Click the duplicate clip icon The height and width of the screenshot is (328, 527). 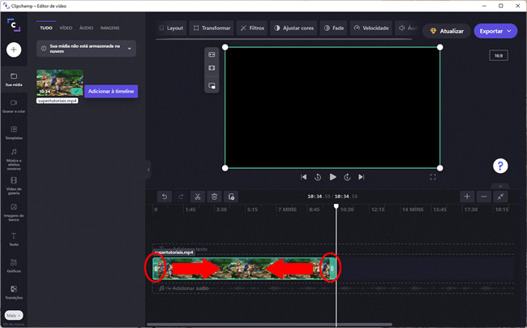click(x=231, y=196)
